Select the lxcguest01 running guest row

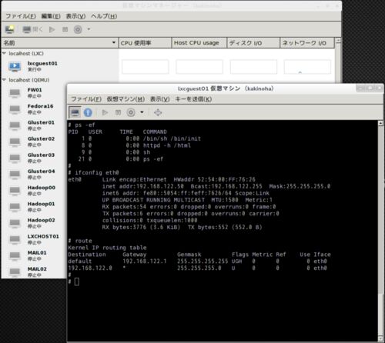(169, 66)
